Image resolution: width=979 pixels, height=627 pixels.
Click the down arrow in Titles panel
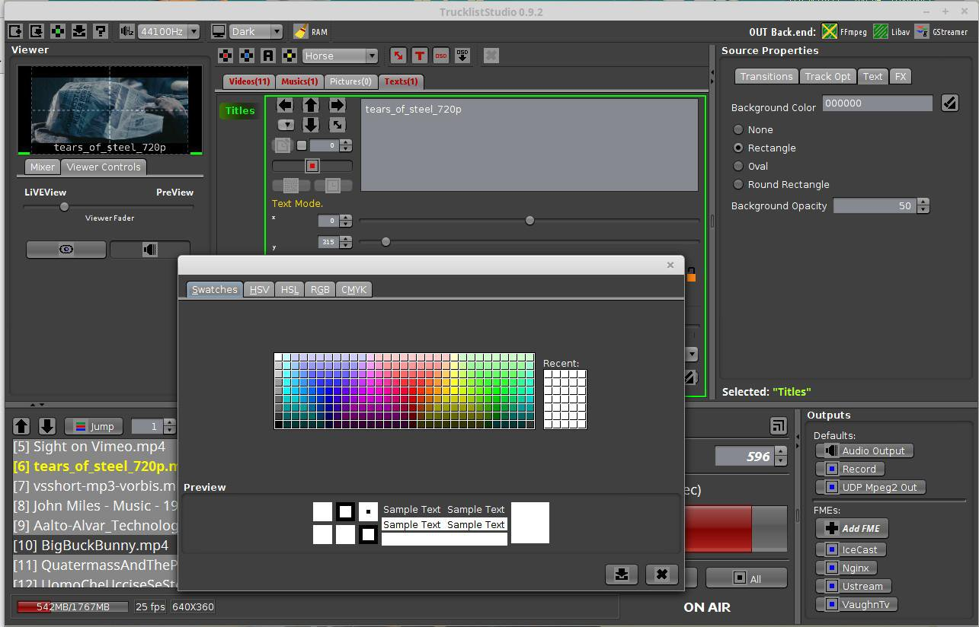click(x=311, y=125)
